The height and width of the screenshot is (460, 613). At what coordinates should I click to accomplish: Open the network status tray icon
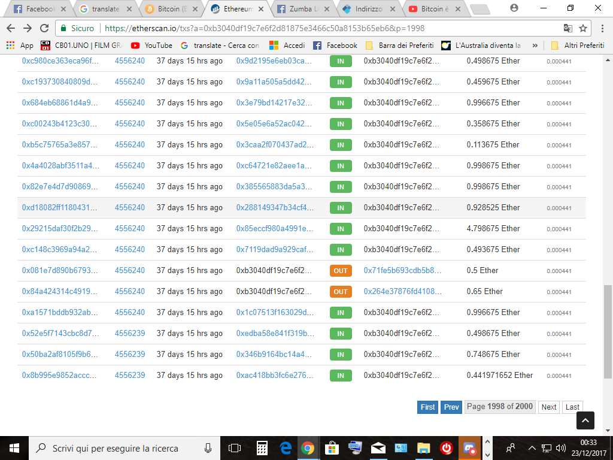pyautogui.click(x=546, y=448)
